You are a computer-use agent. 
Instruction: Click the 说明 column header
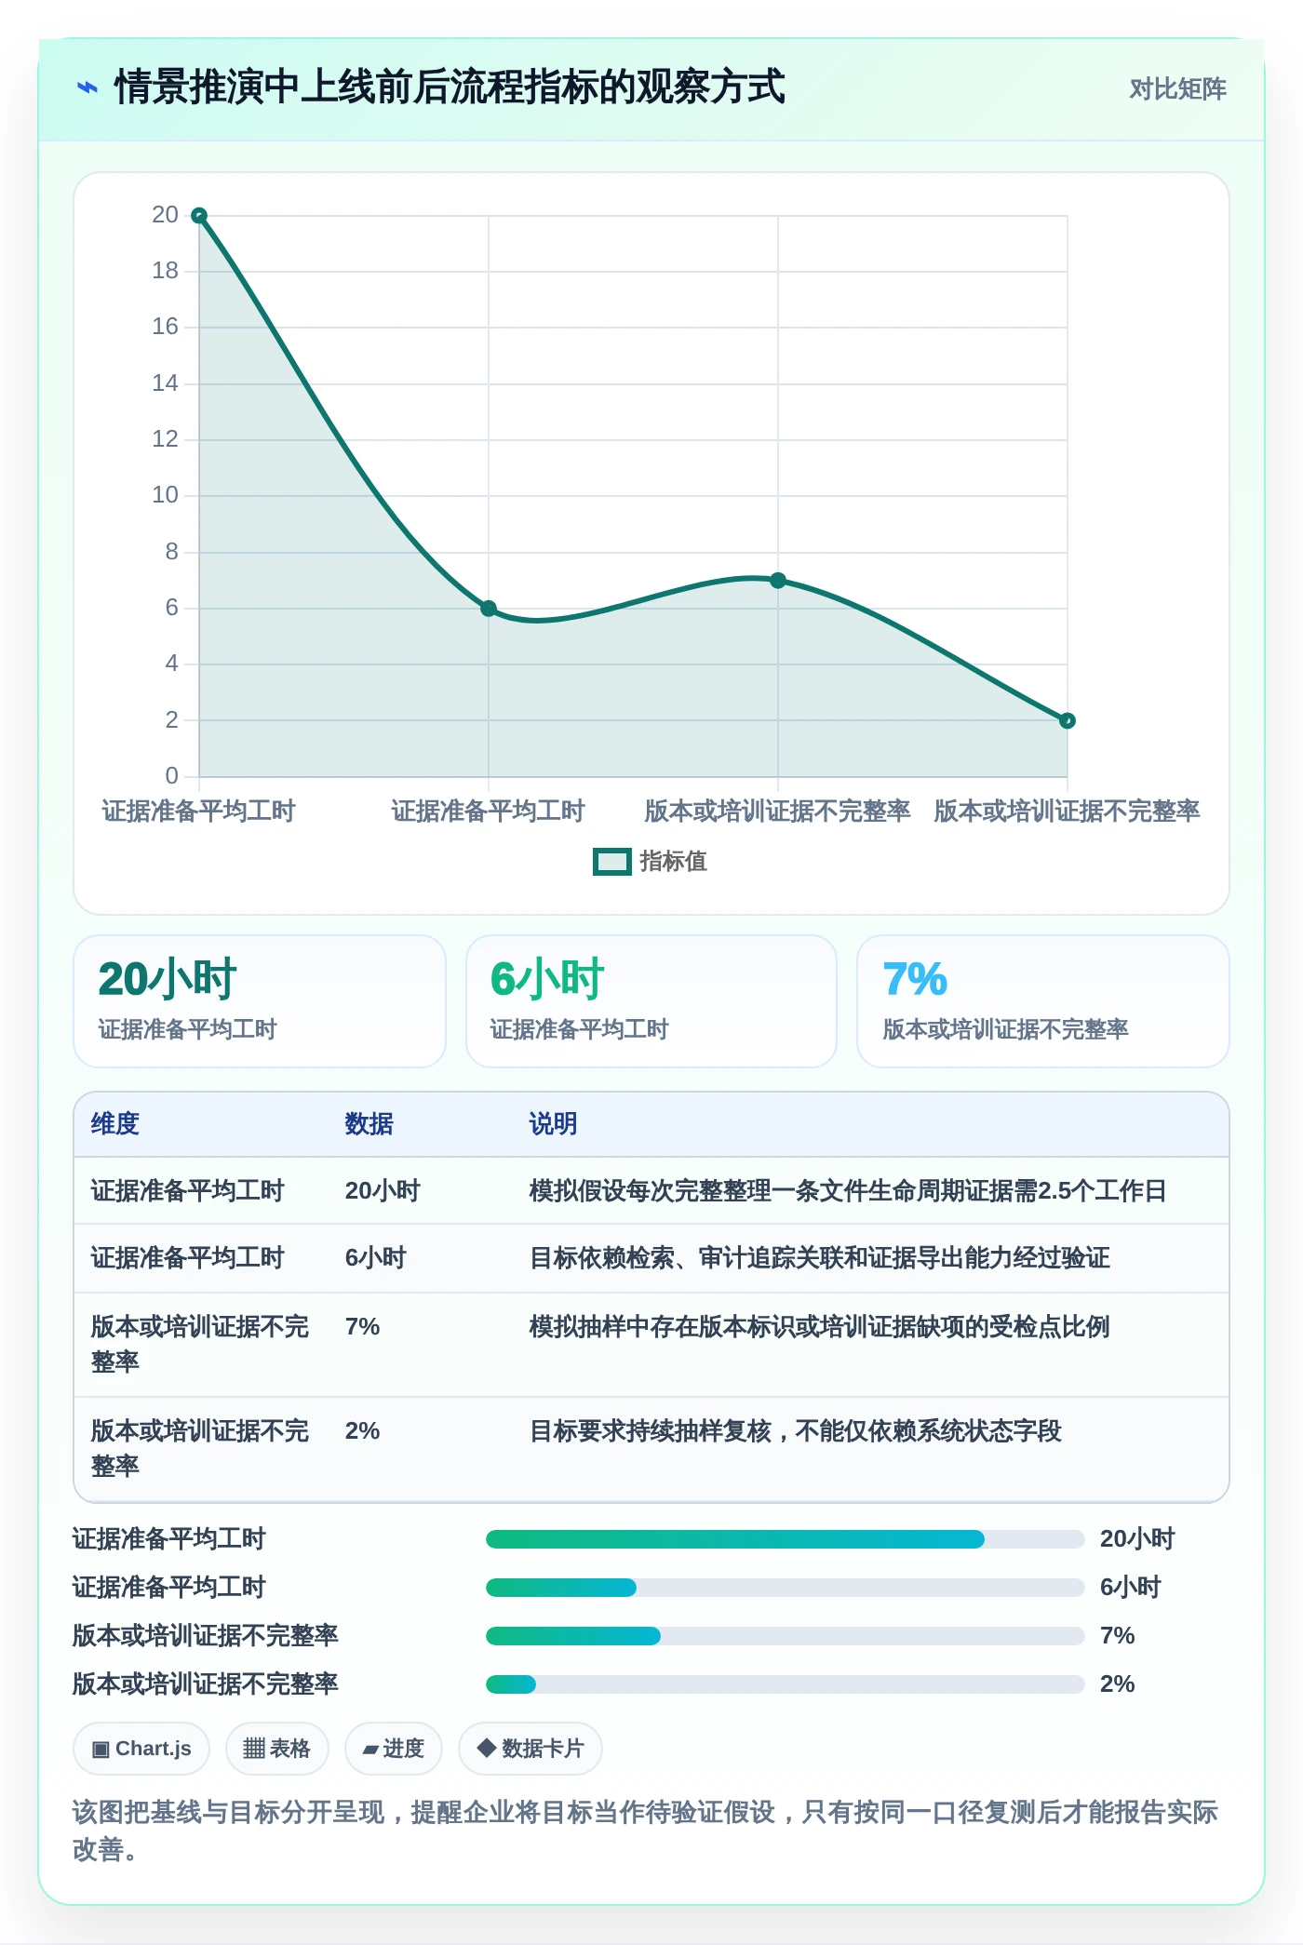click(x=554, y=1124)
